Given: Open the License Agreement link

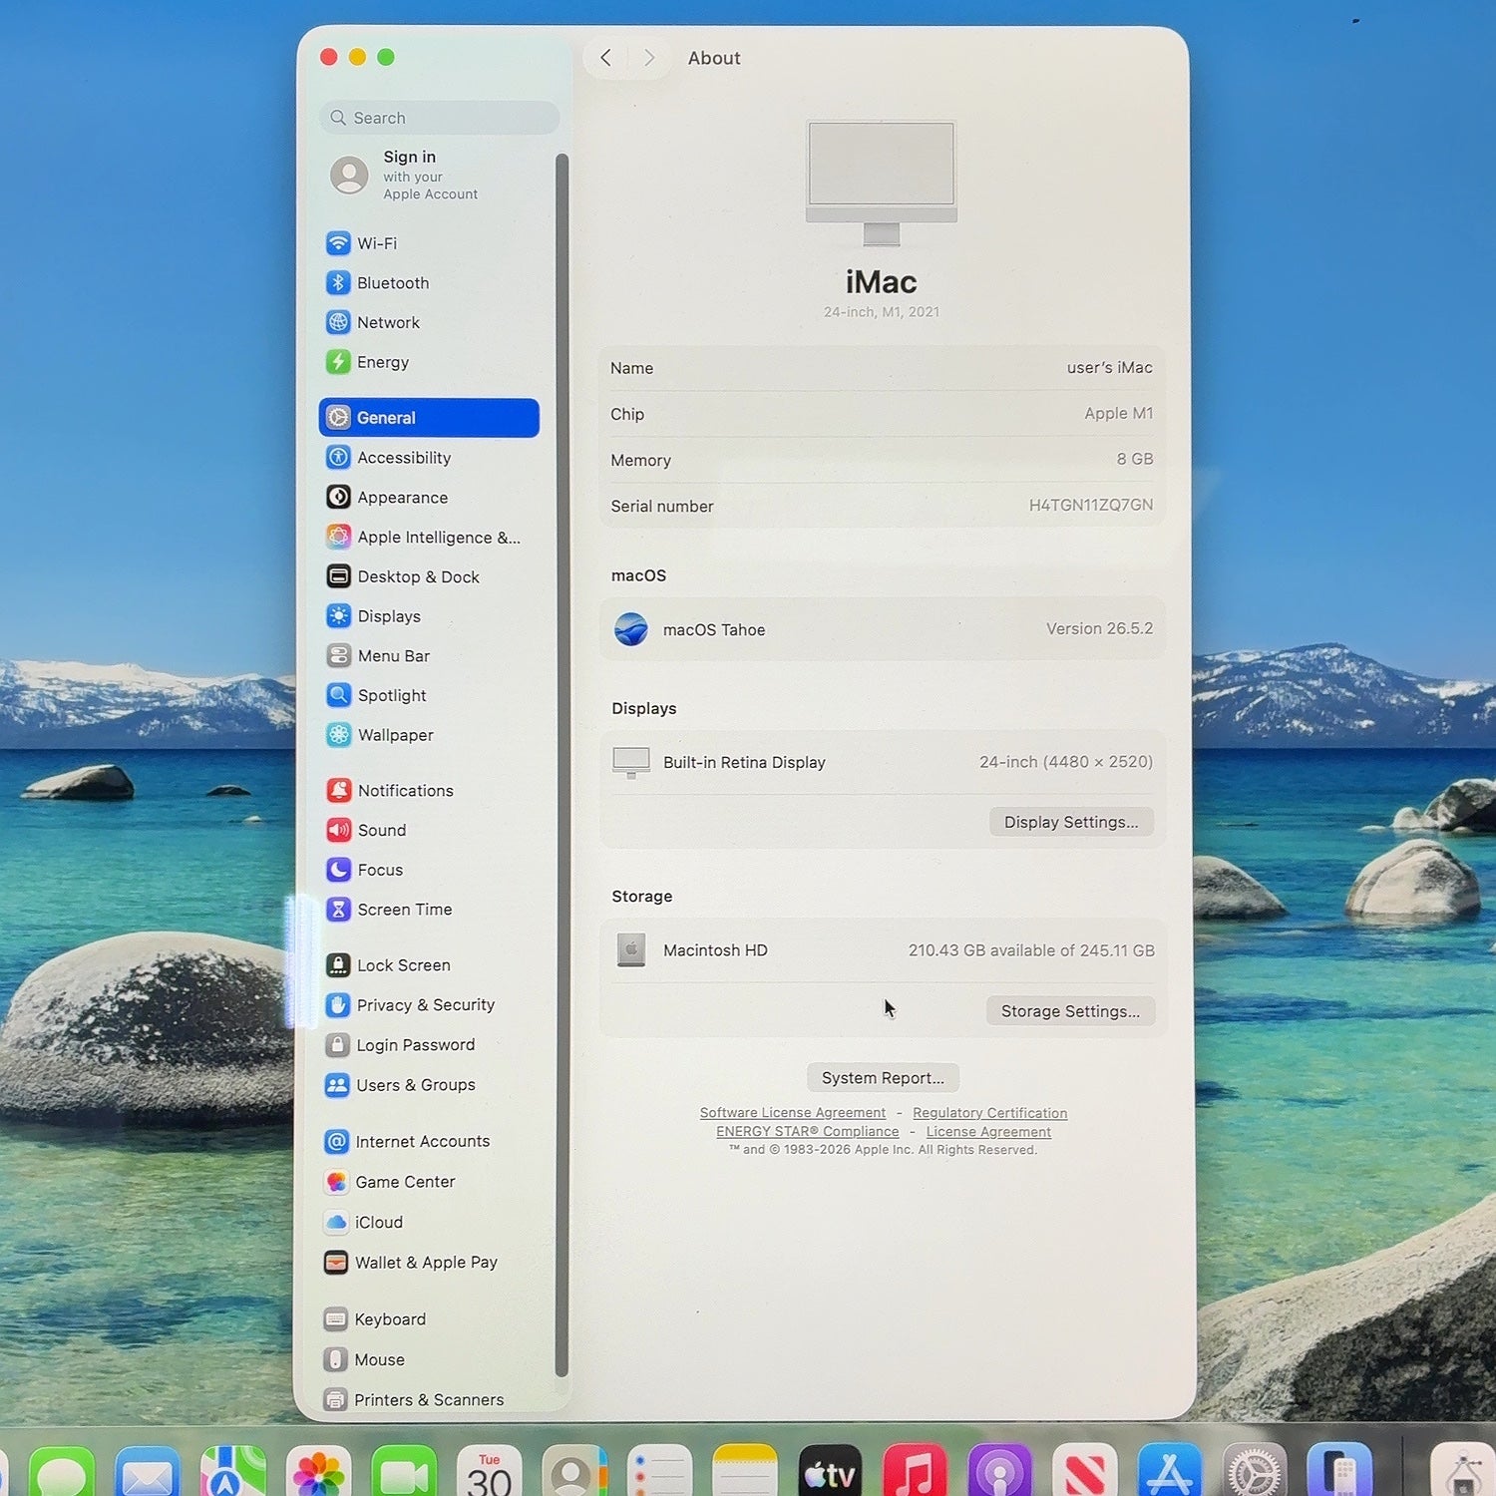Looking at the screenshot, I should [988, 1132].
